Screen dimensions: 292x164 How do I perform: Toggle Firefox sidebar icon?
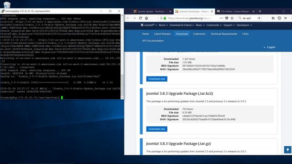click(279, 18)
